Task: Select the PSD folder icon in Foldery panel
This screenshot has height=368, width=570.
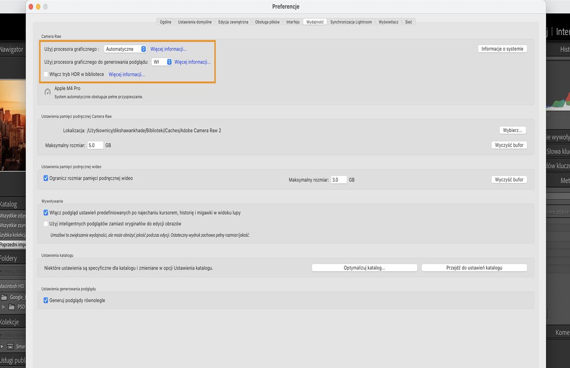Action: tap(11, 307)
